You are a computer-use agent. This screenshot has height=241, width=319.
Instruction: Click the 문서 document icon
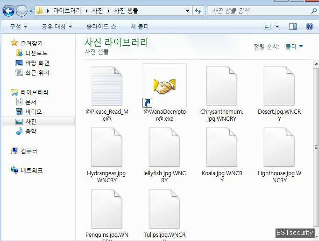pos(19,102)
